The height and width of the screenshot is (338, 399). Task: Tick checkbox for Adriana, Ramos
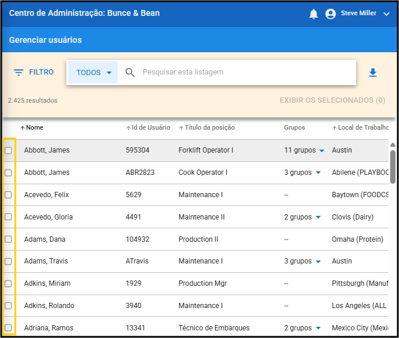8,328
